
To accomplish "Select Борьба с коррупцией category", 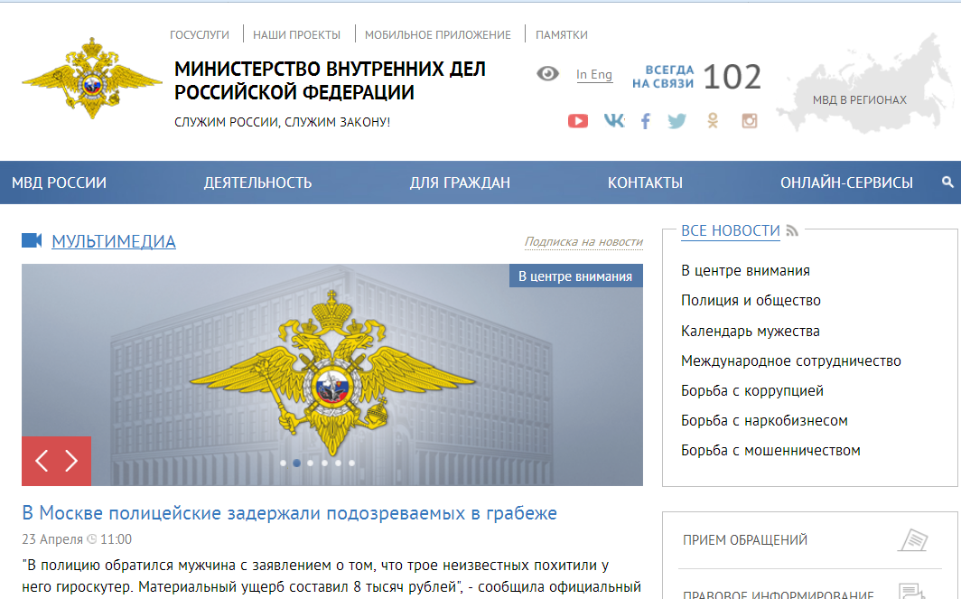I will [752, 390].
